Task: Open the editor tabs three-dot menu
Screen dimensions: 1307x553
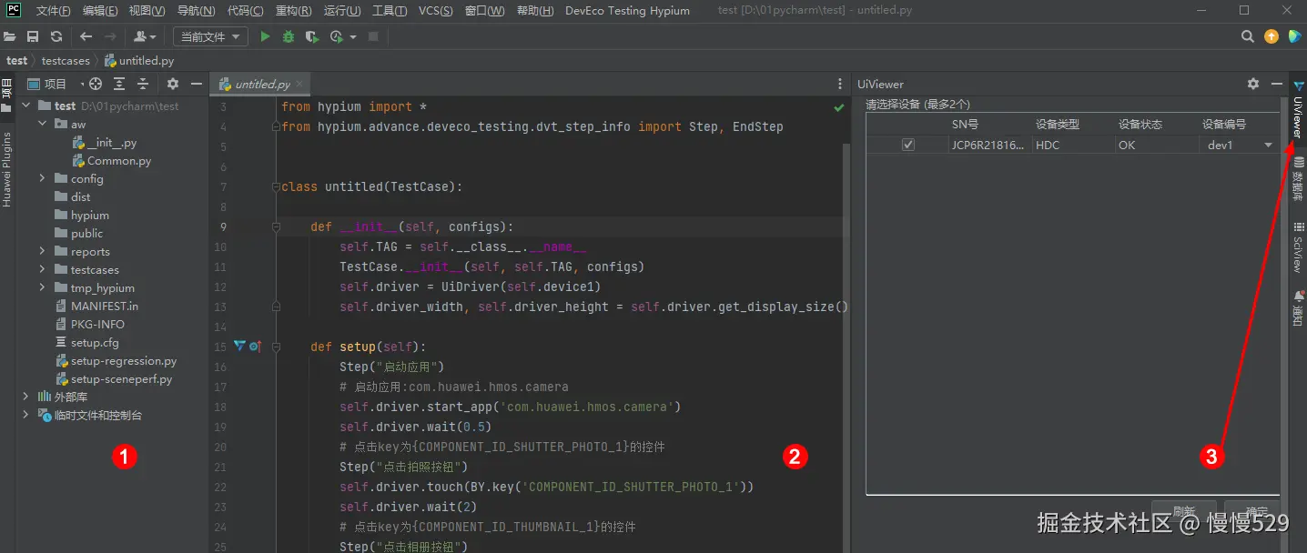Action: [x=840, y=84]
